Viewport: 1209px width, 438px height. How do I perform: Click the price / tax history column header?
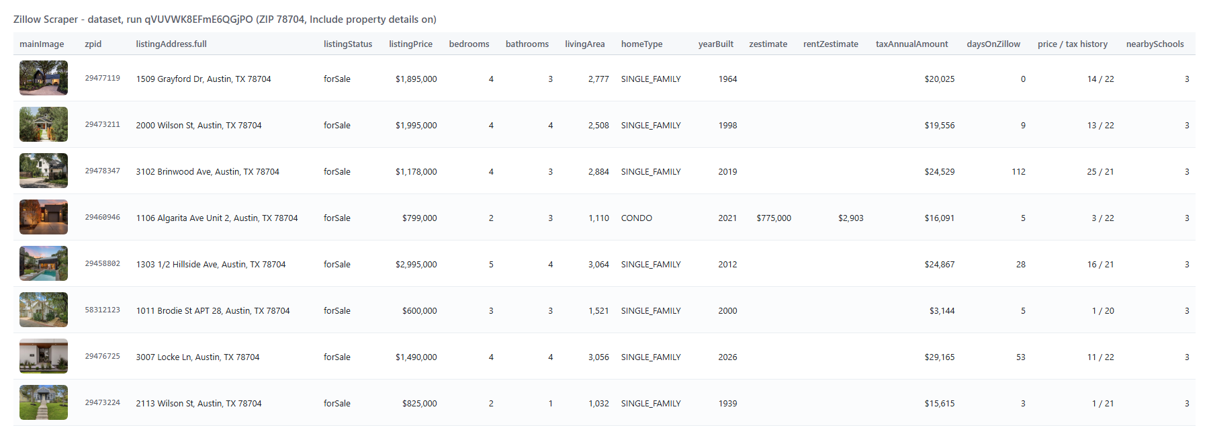(x=1073, y=44)
